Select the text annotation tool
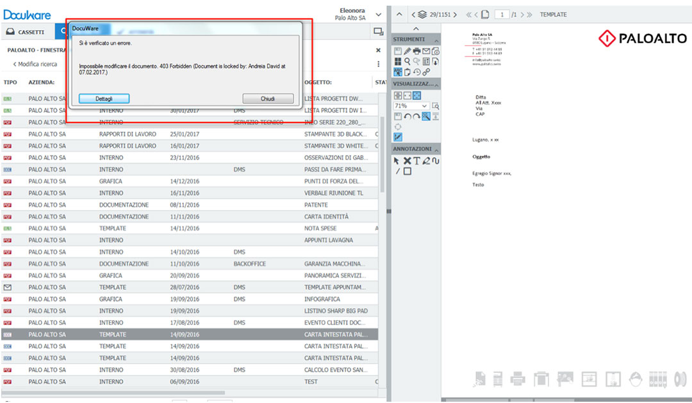This screenshot has height=403, width=692. pos(416,161)
